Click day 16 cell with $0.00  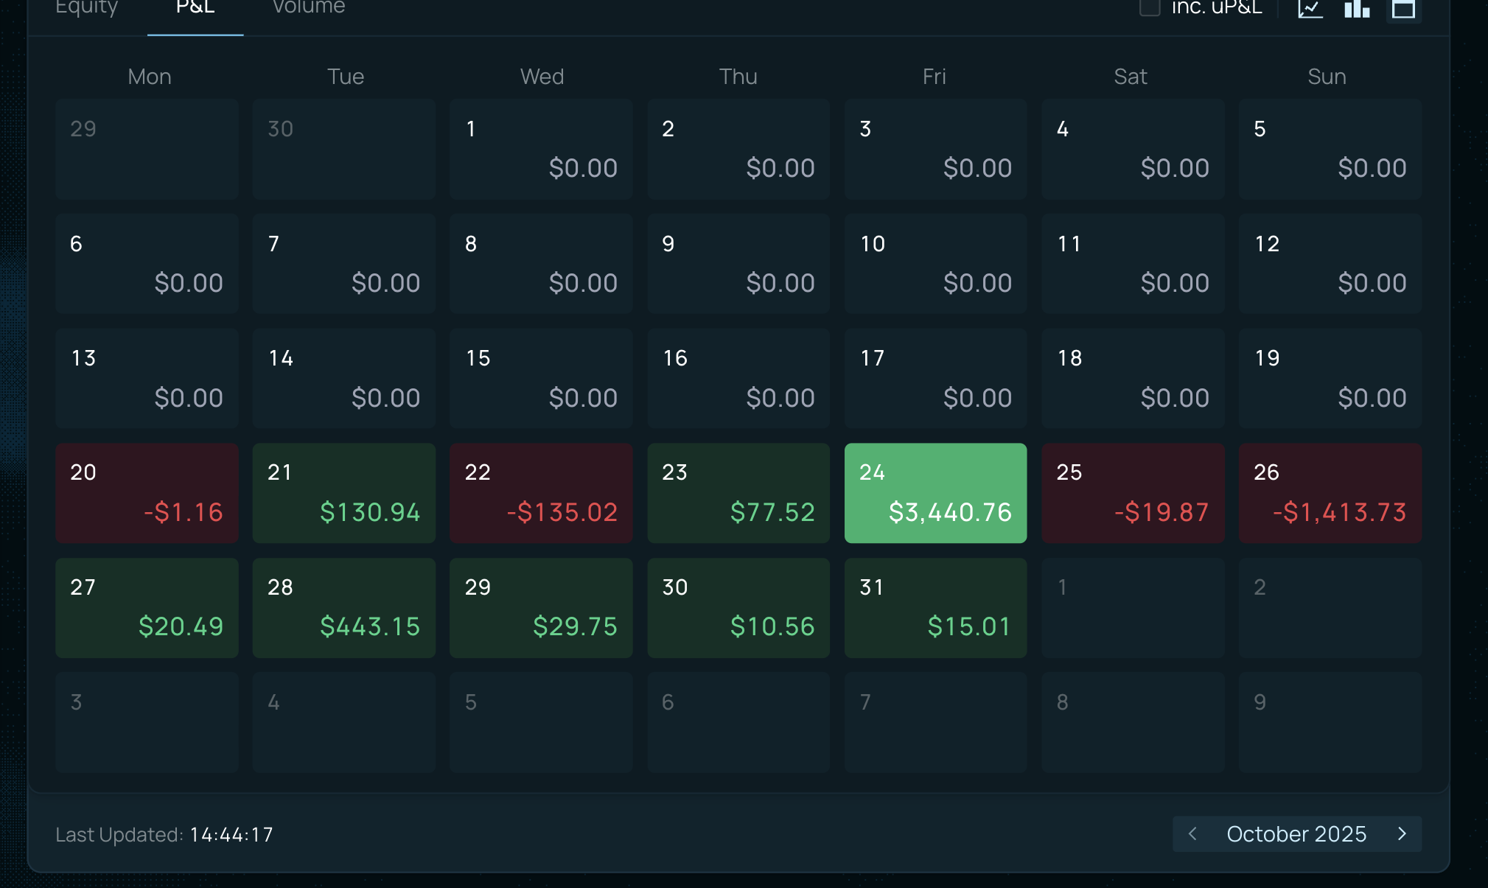pos(738,379)
